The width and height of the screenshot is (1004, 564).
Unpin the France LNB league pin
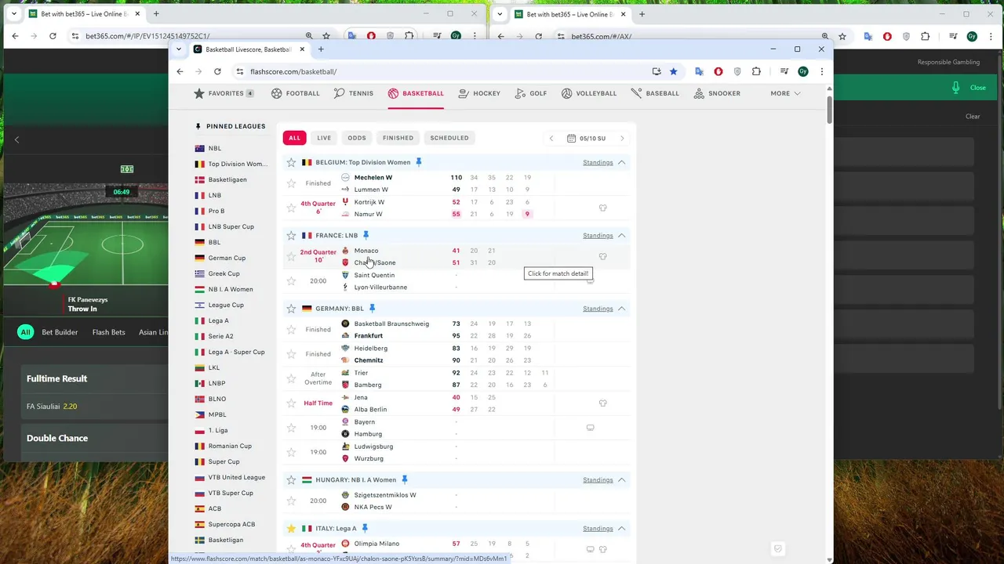coord(366,235)
